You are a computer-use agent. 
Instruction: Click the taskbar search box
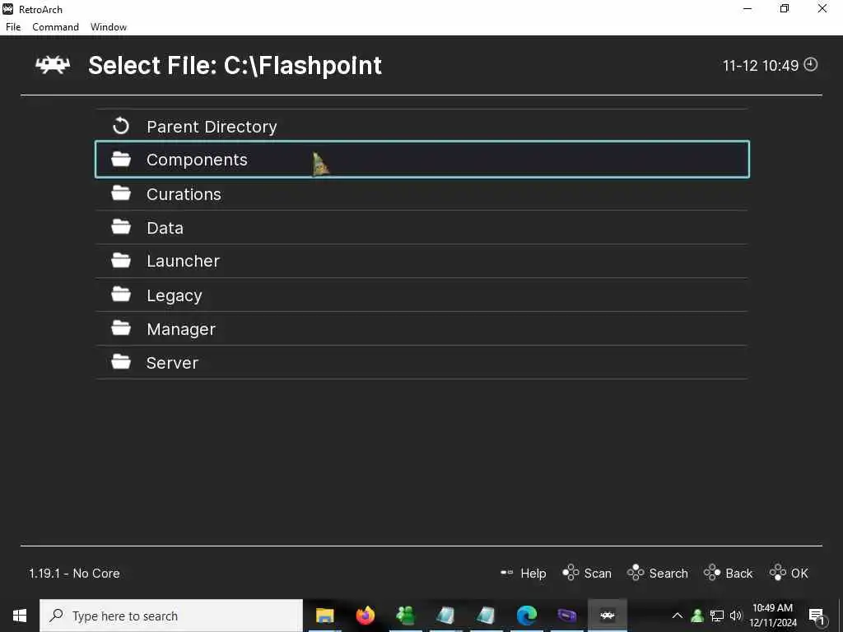(x=171, y=616)
